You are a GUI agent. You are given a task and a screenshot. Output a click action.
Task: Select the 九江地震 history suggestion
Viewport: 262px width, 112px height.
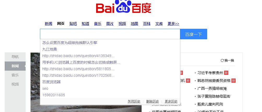(110, 49)
